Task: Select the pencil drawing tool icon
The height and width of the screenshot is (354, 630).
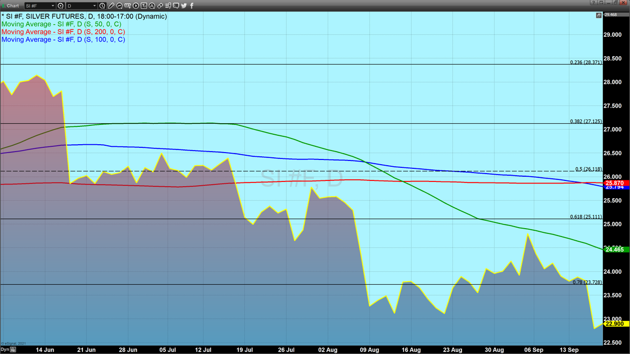Action: pyautogui.click(x=111, y=6)
